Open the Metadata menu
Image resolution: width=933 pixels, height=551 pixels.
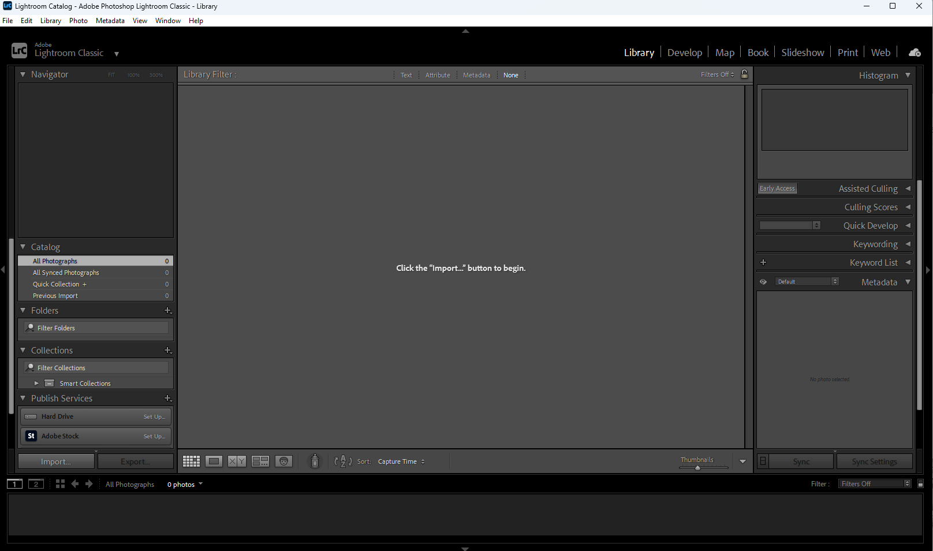(x=110, y=21)
